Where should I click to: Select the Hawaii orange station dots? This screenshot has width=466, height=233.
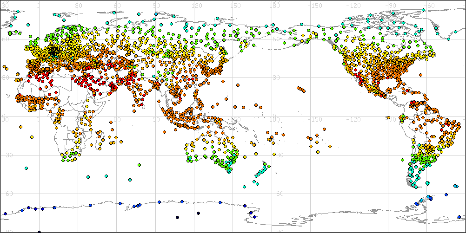[x=301, y=89]
